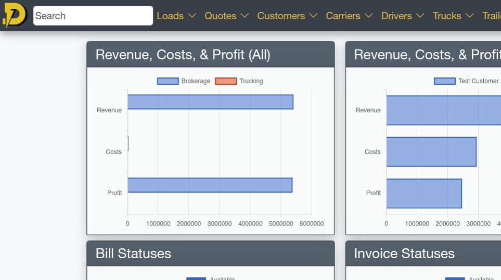This screenshot has width=501, height=280.
Task: Toggle the Test Customer legend swatch
Action: [x=445, y=81]
